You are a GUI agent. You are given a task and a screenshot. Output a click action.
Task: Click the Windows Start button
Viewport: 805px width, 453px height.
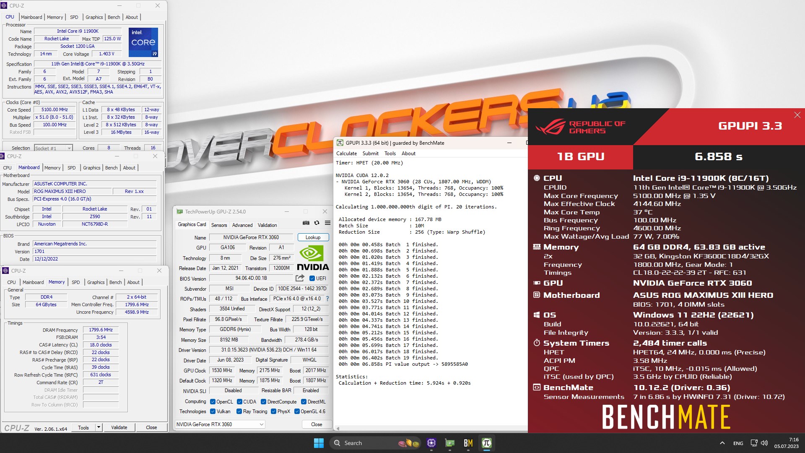[319, 443]
